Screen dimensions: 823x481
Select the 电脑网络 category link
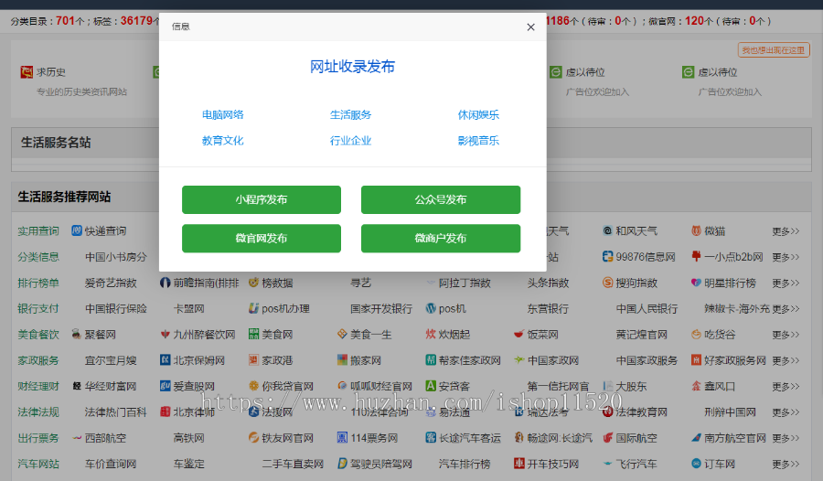click(x=223, y=114)
